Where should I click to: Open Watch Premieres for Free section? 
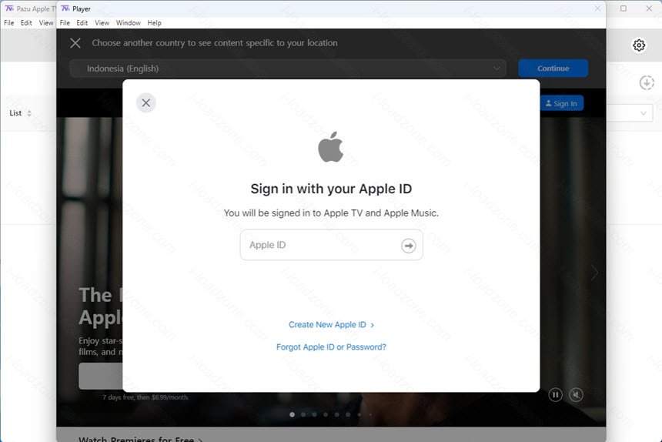tap(141, 439)
